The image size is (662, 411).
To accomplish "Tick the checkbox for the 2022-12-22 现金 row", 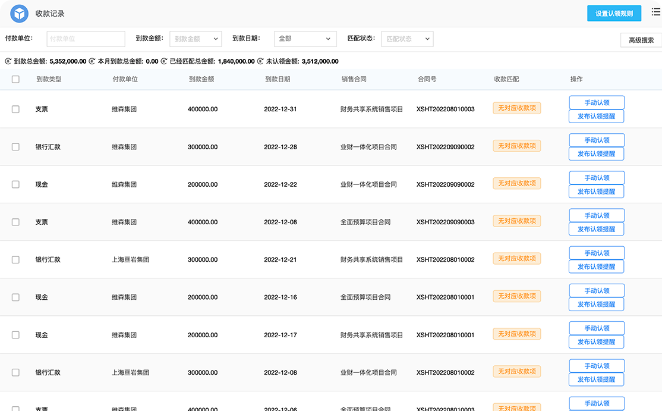I will [15, 184].
